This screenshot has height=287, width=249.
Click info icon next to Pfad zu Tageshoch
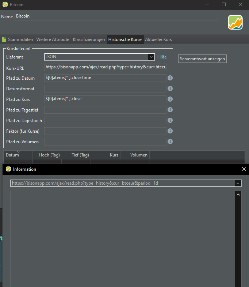tap(170, 120)
